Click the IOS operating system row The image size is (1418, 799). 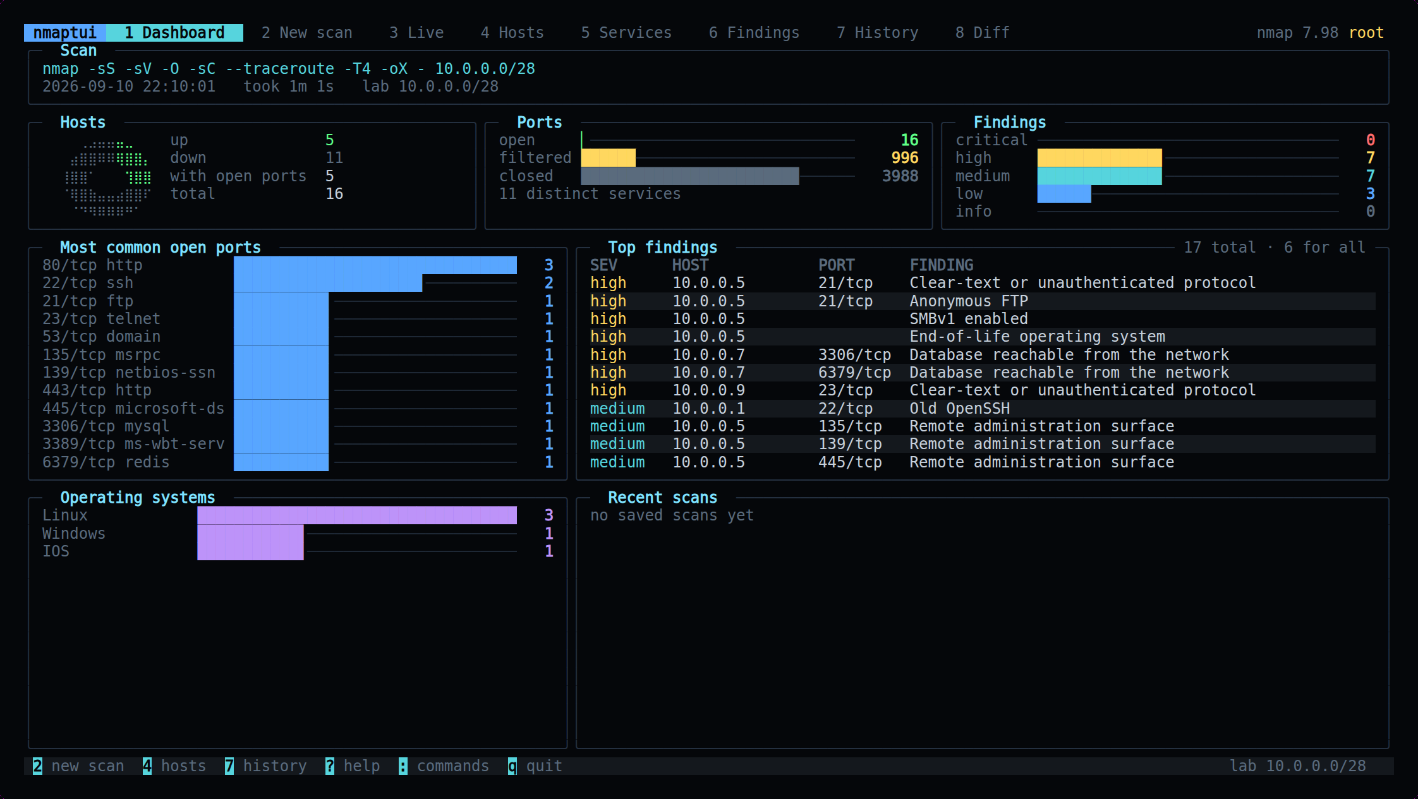pyautogui.click(x=298, y=551)
